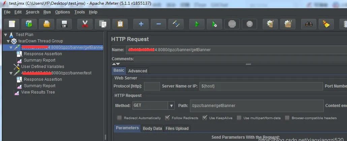
Task: Expand all nodes with the plus icon
Action: pyautogui.click(x=141, y=24)
